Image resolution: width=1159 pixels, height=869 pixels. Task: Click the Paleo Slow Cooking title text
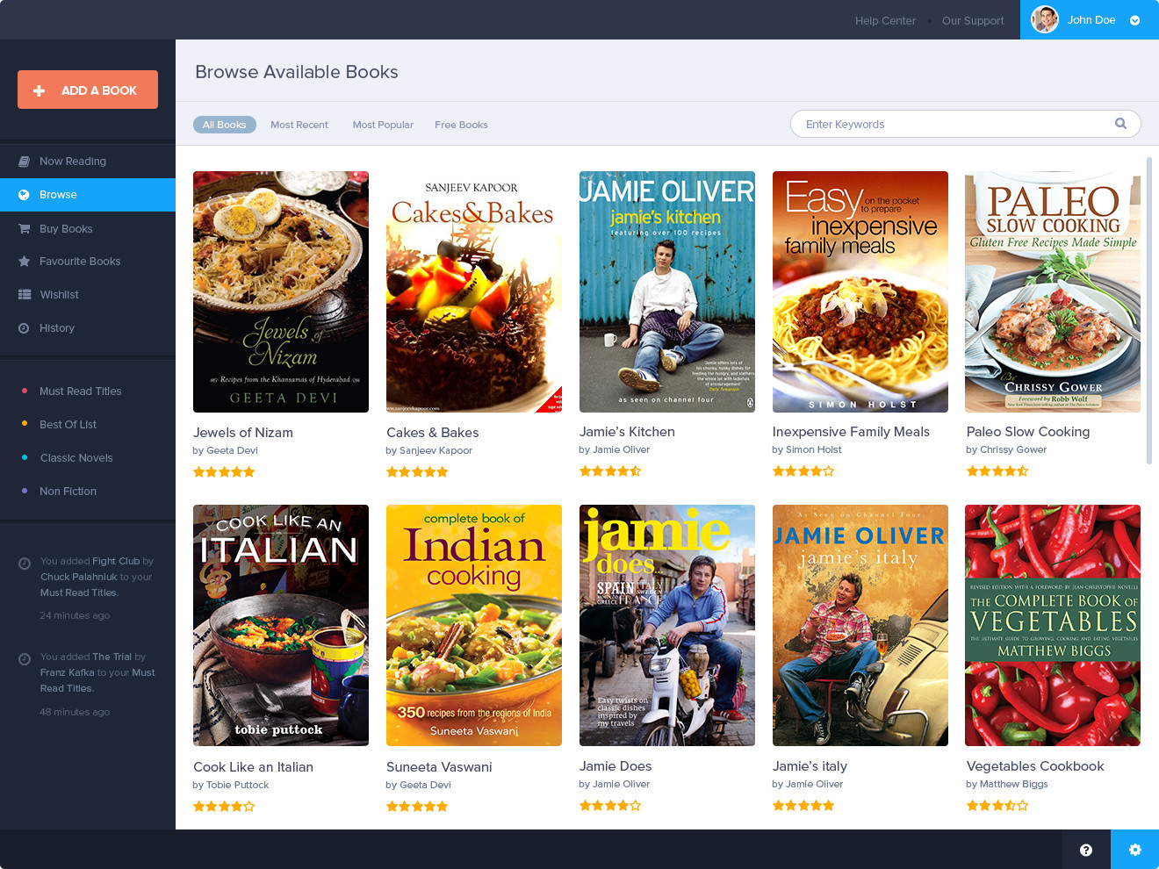1028,432
